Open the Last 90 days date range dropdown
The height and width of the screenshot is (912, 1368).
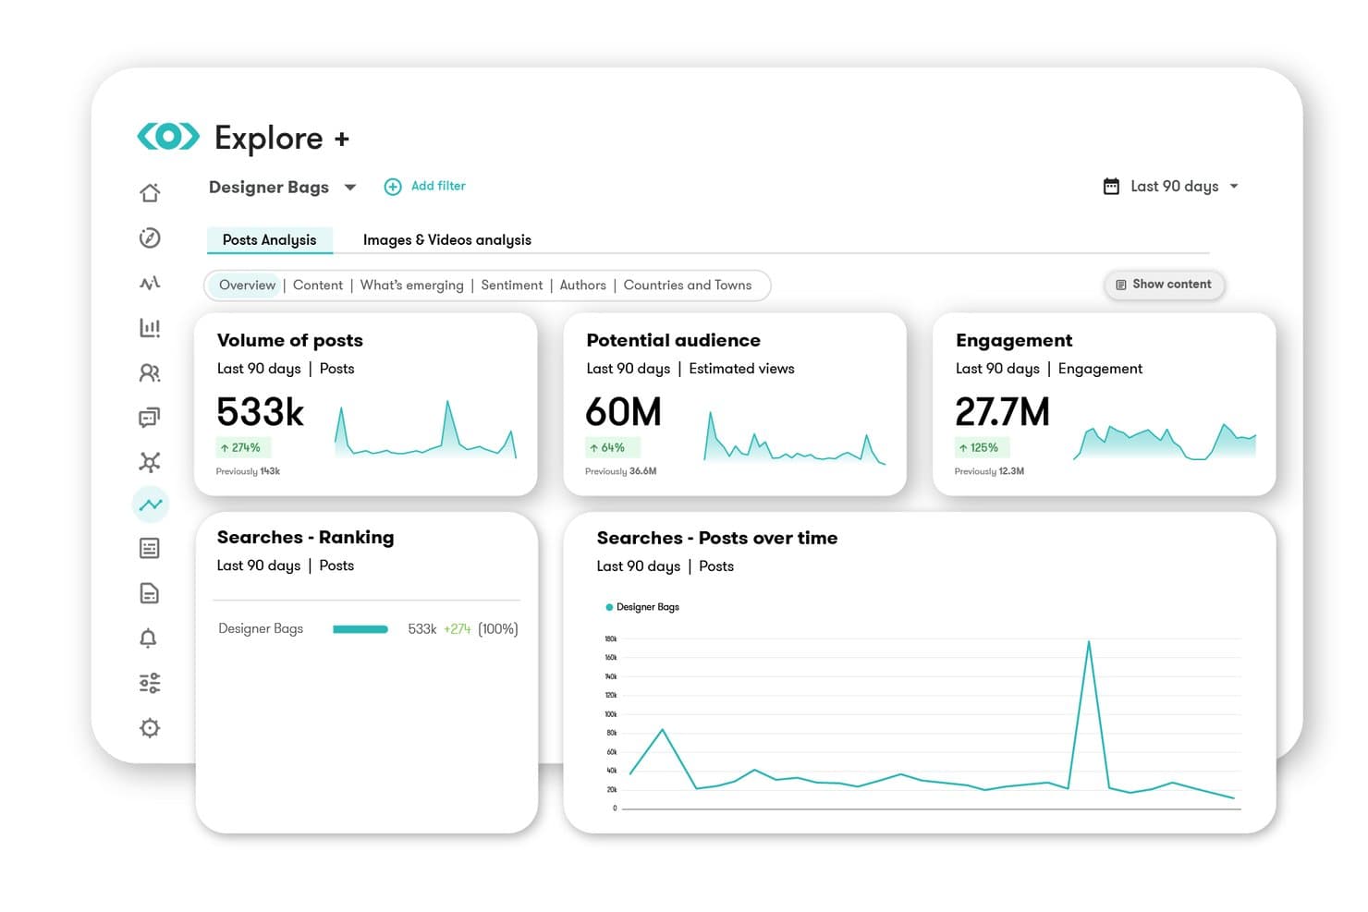coord(1172,187)
